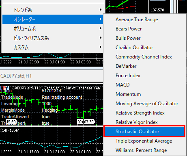Open the カスタム indicator submenu
187x156 pixels.
pyautogui.click(x=53, y=47)
